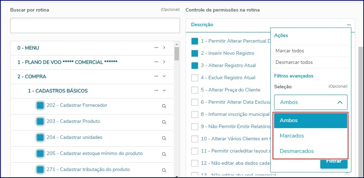Check permission 8 - Informar inscrição municipal

[x=194, y=114]
